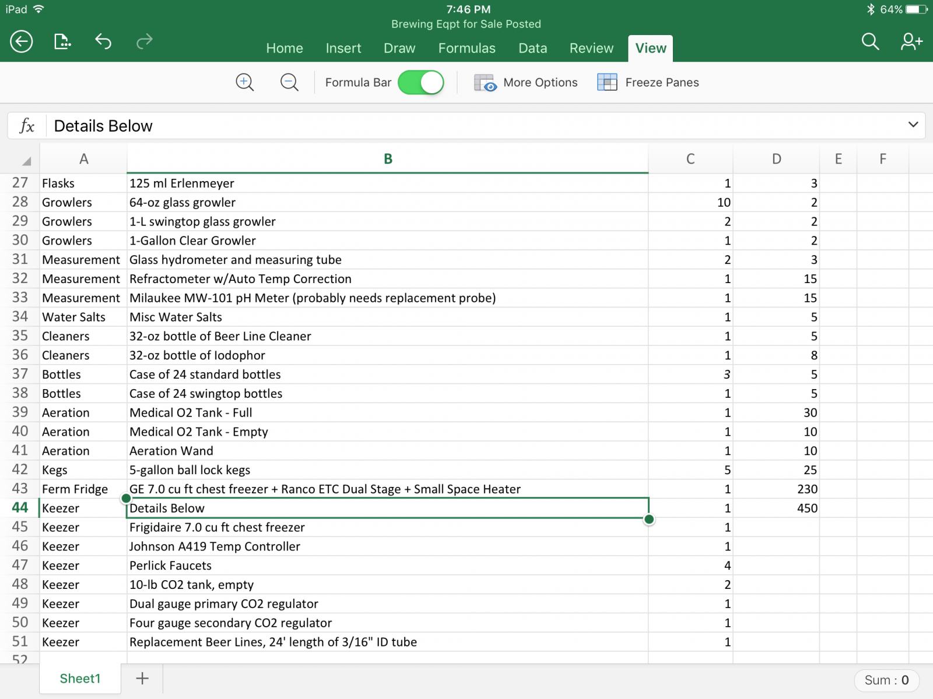
Task: Click cell 'Ferm Fridge' in column A
Action: [x=83, y=489]
